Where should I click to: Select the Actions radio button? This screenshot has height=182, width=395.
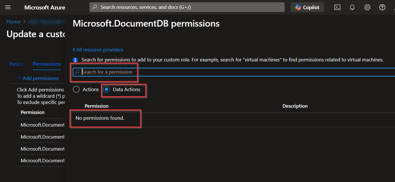pyautogui.click(x=76, y=89)
